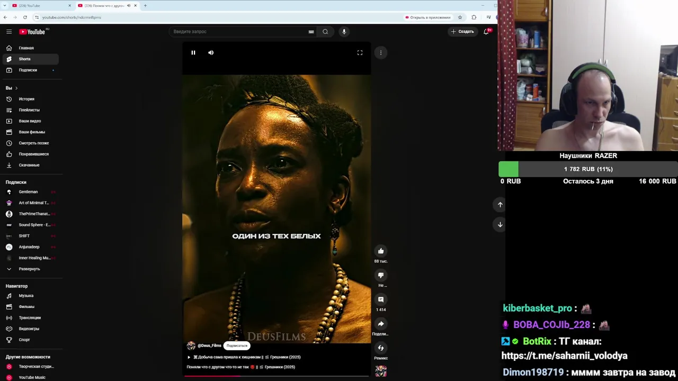Open Anjunadeep subscription channel
This screenshot has height=381, width=678.
[30, 247]
